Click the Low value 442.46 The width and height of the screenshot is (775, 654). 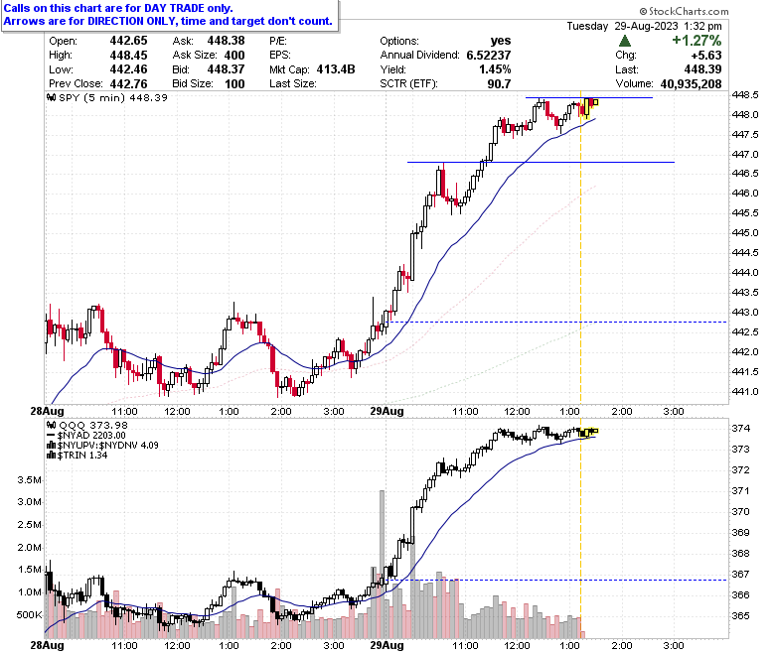[x=128, y=69]
